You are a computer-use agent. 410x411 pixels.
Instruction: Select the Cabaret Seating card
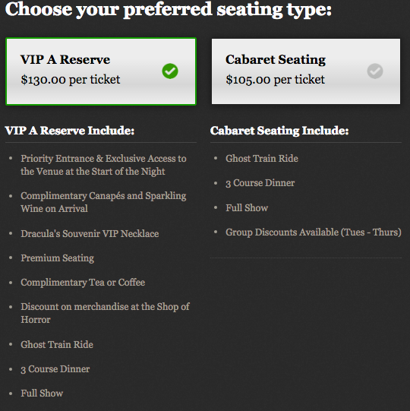tap(306, 71)
